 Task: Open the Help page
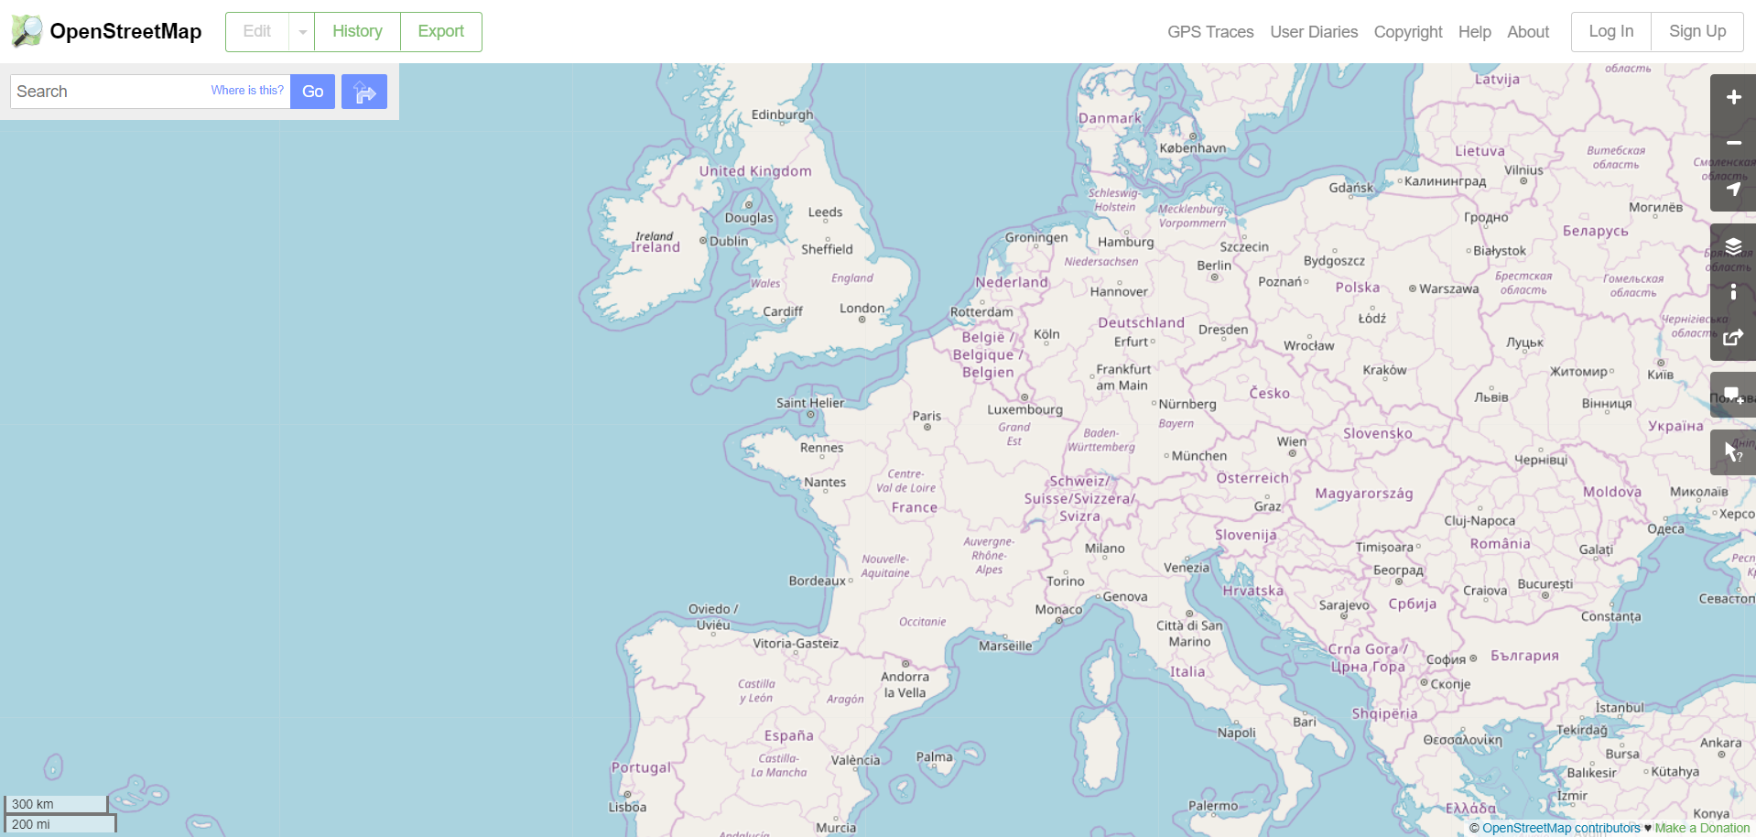coord(1475,32)
